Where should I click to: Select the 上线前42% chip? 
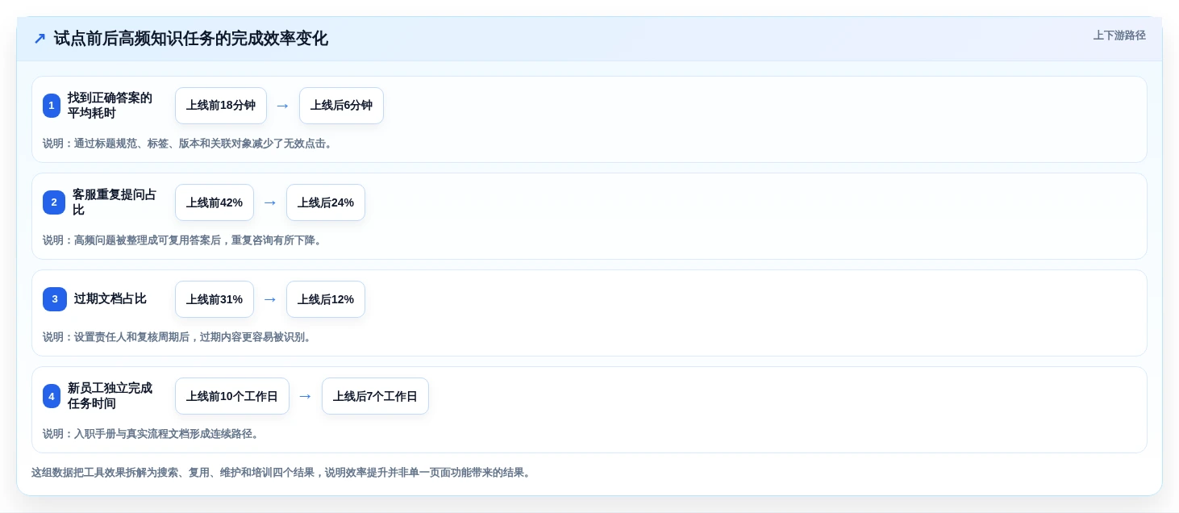point(215,202)
